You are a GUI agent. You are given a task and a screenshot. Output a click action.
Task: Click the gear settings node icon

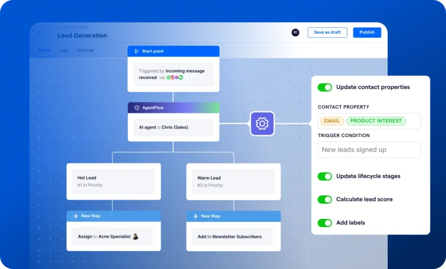click(262, 123)
